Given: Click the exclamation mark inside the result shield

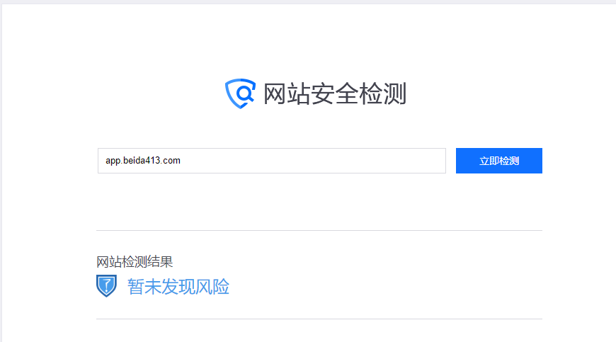Looking at the screenshot, I should pyautogui.click(x=106, y=286).
